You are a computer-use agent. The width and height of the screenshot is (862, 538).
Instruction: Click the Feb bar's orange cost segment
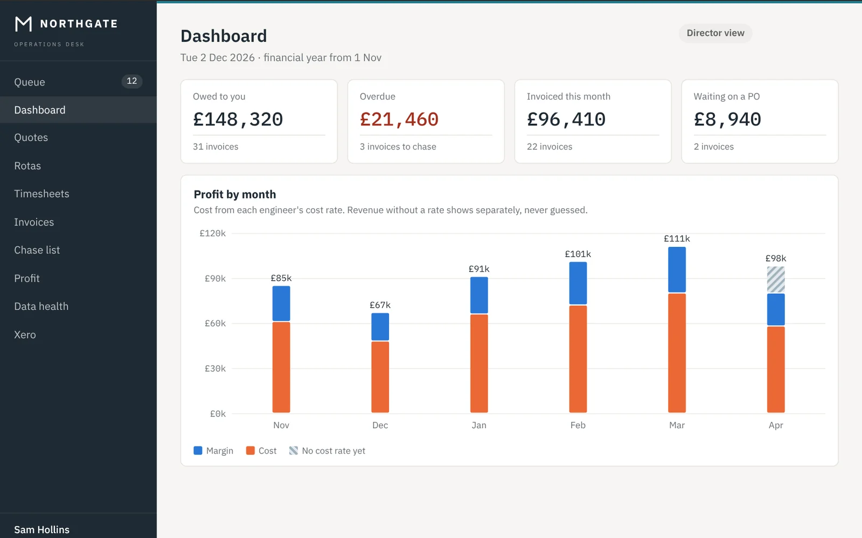(x=578, y=359)
